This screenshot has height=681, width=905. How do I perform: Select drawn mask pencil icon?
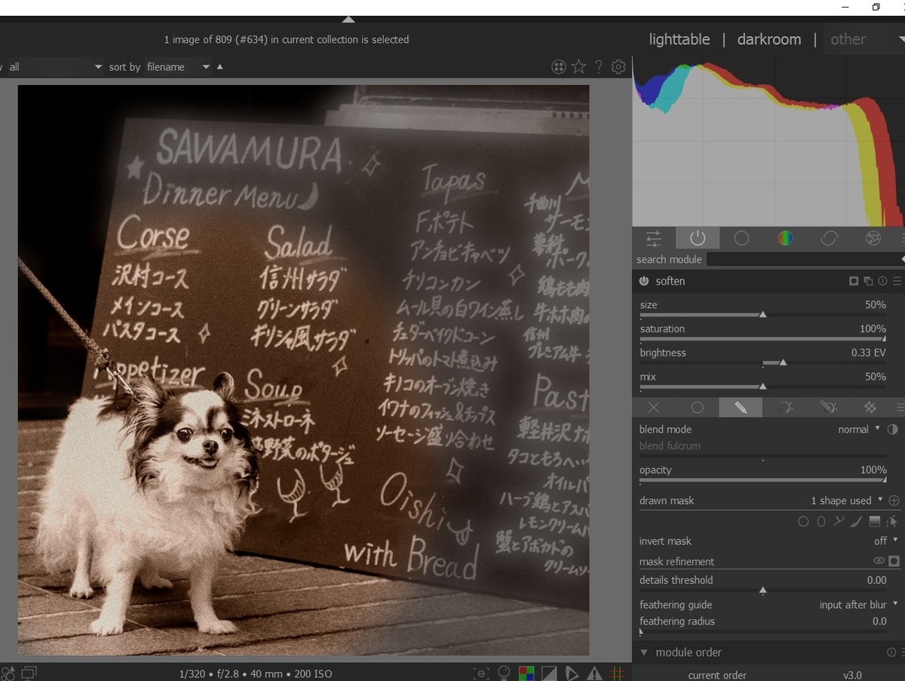(741, 408)
